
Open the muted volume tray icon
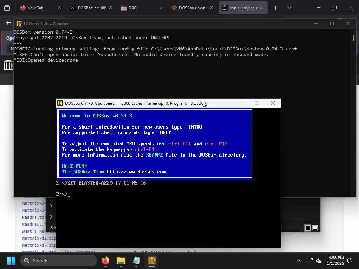point(319,261)
